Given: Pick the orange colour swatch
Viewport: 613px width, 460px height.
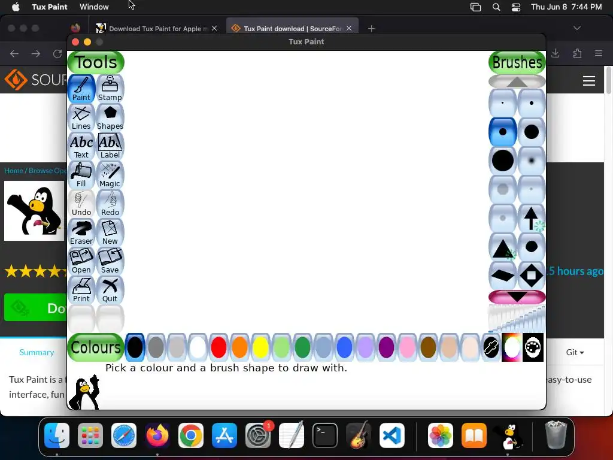Looking at the screenshot, I should (x=239, y=347).
